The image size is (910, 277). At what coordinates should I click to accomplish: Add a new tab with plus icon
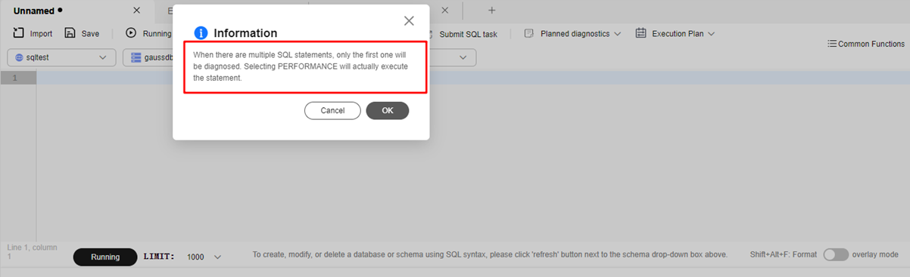[x=491, y=11]
